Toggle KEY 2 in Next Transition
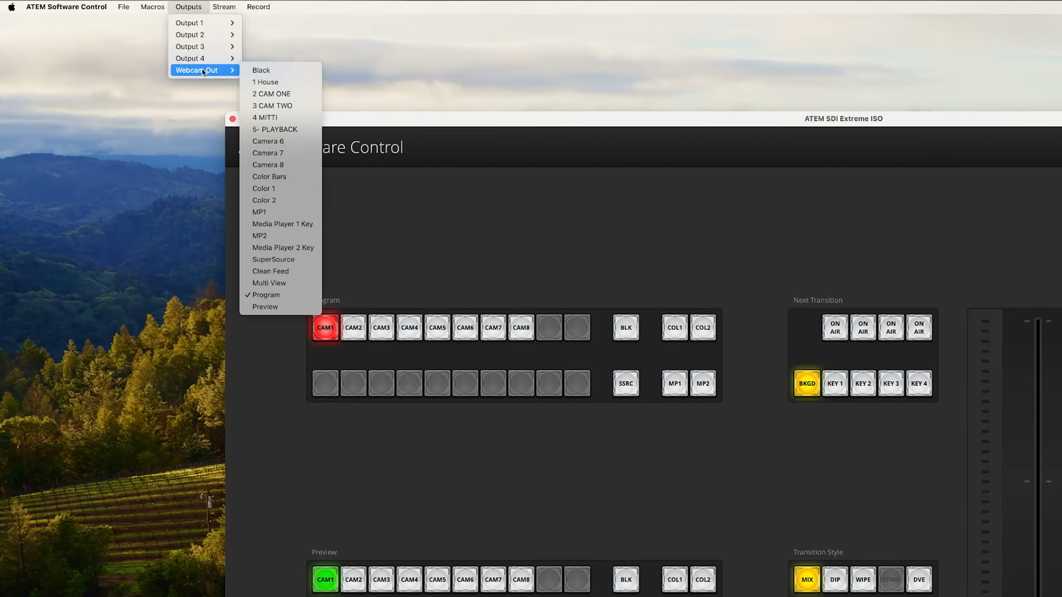Screen dimensions: 1062x597 coord(863,384)
